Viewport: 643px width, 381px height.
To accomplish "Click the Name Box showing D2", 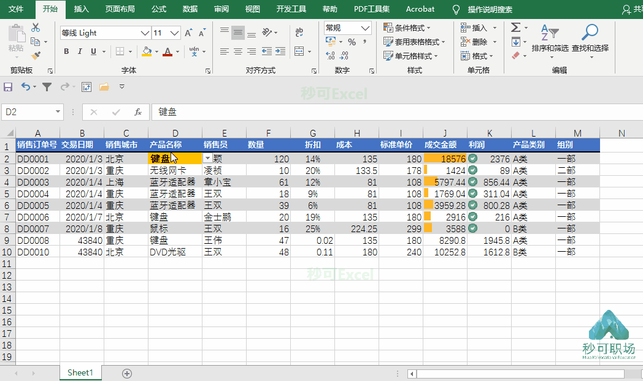I will pos(33,112).
